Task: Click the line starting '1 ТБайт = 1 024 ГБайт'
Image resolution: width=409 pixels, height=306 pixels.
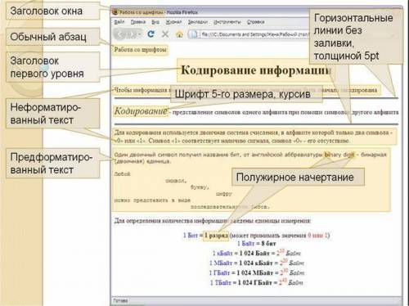Action: tap(257, 282)
